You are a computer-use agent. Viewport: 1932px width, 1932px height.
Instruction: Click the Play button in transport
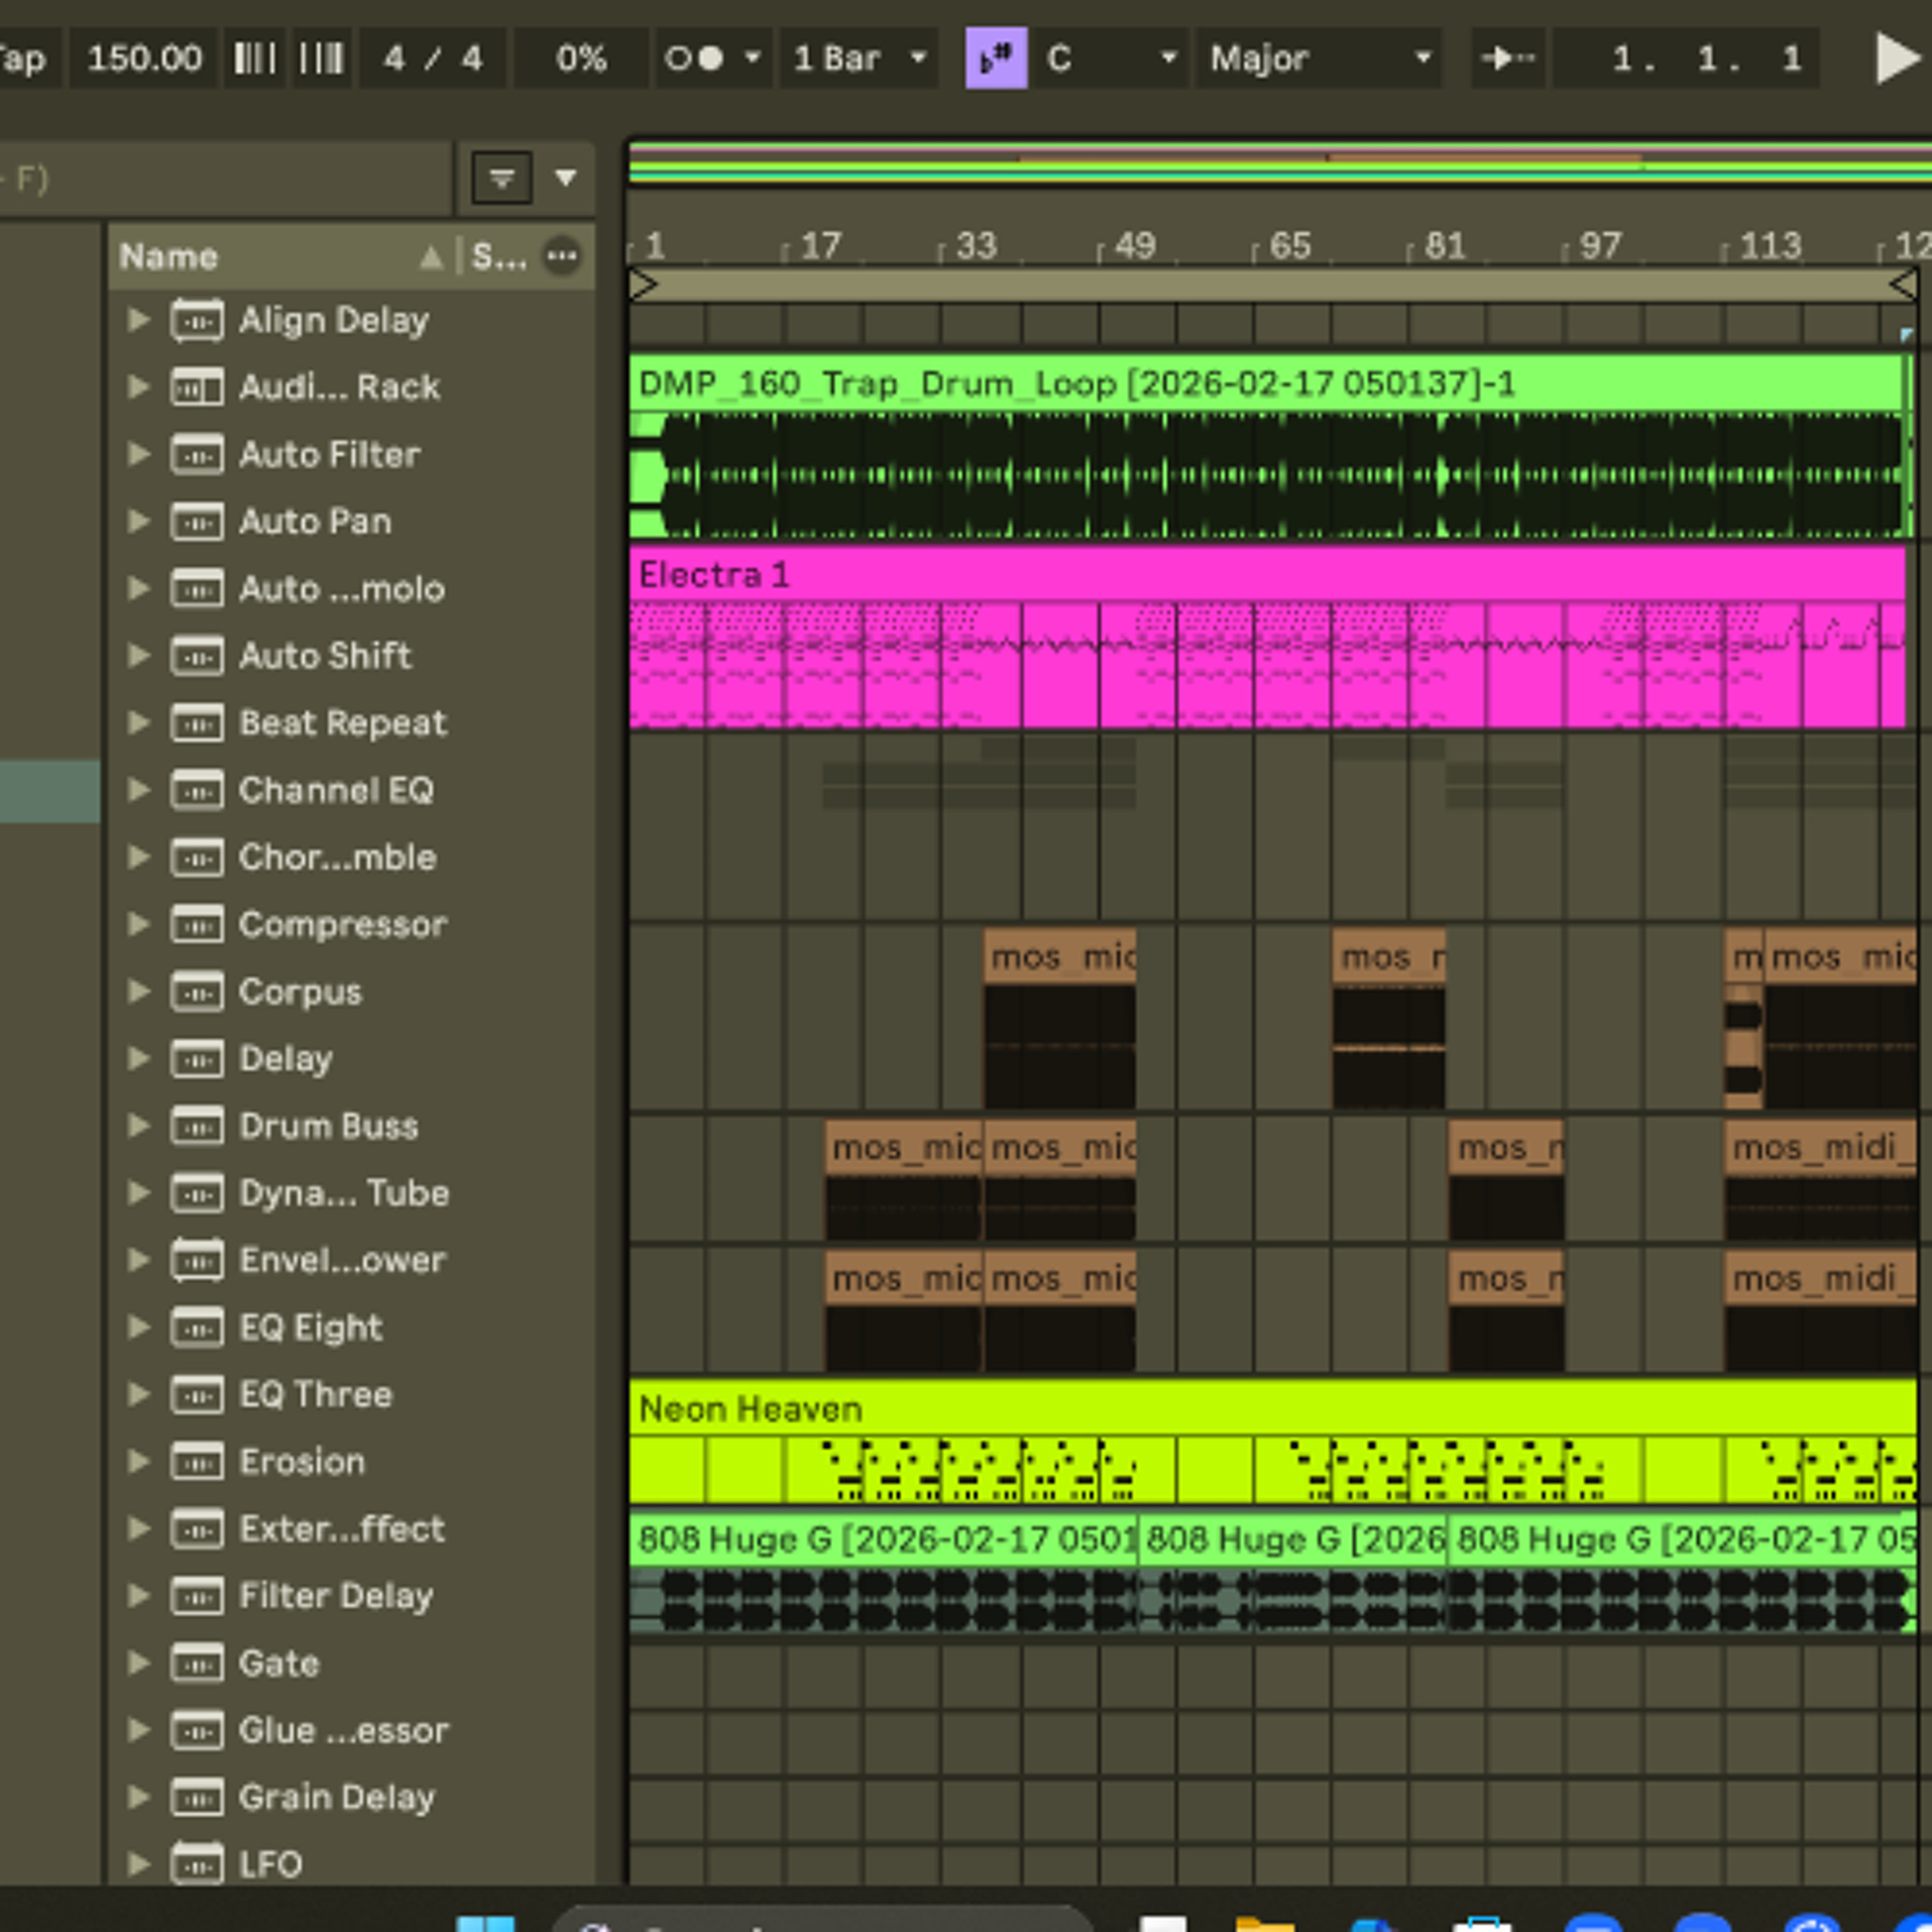pyautogui.click(x=1896, y=58)
